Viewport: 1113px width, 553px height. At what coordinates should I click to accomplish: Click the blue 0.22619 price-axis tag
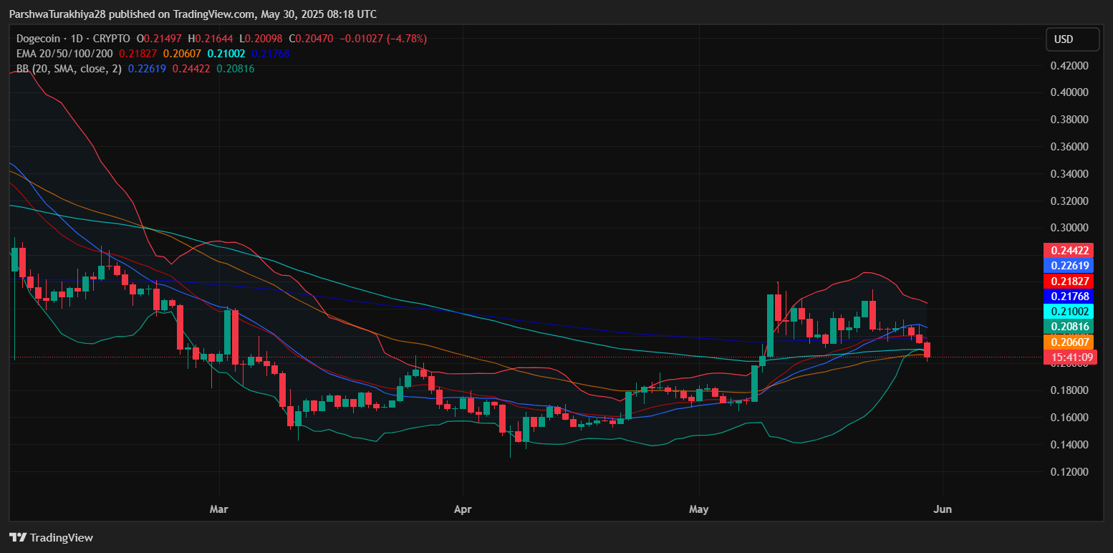pyautogui.click(x=1070, y=266)
